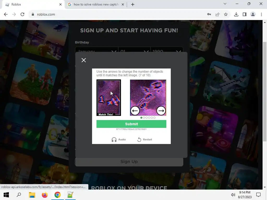Select the fourth pagination dot under image
Screen dimensions: 267x200
(x=149, y=118)
